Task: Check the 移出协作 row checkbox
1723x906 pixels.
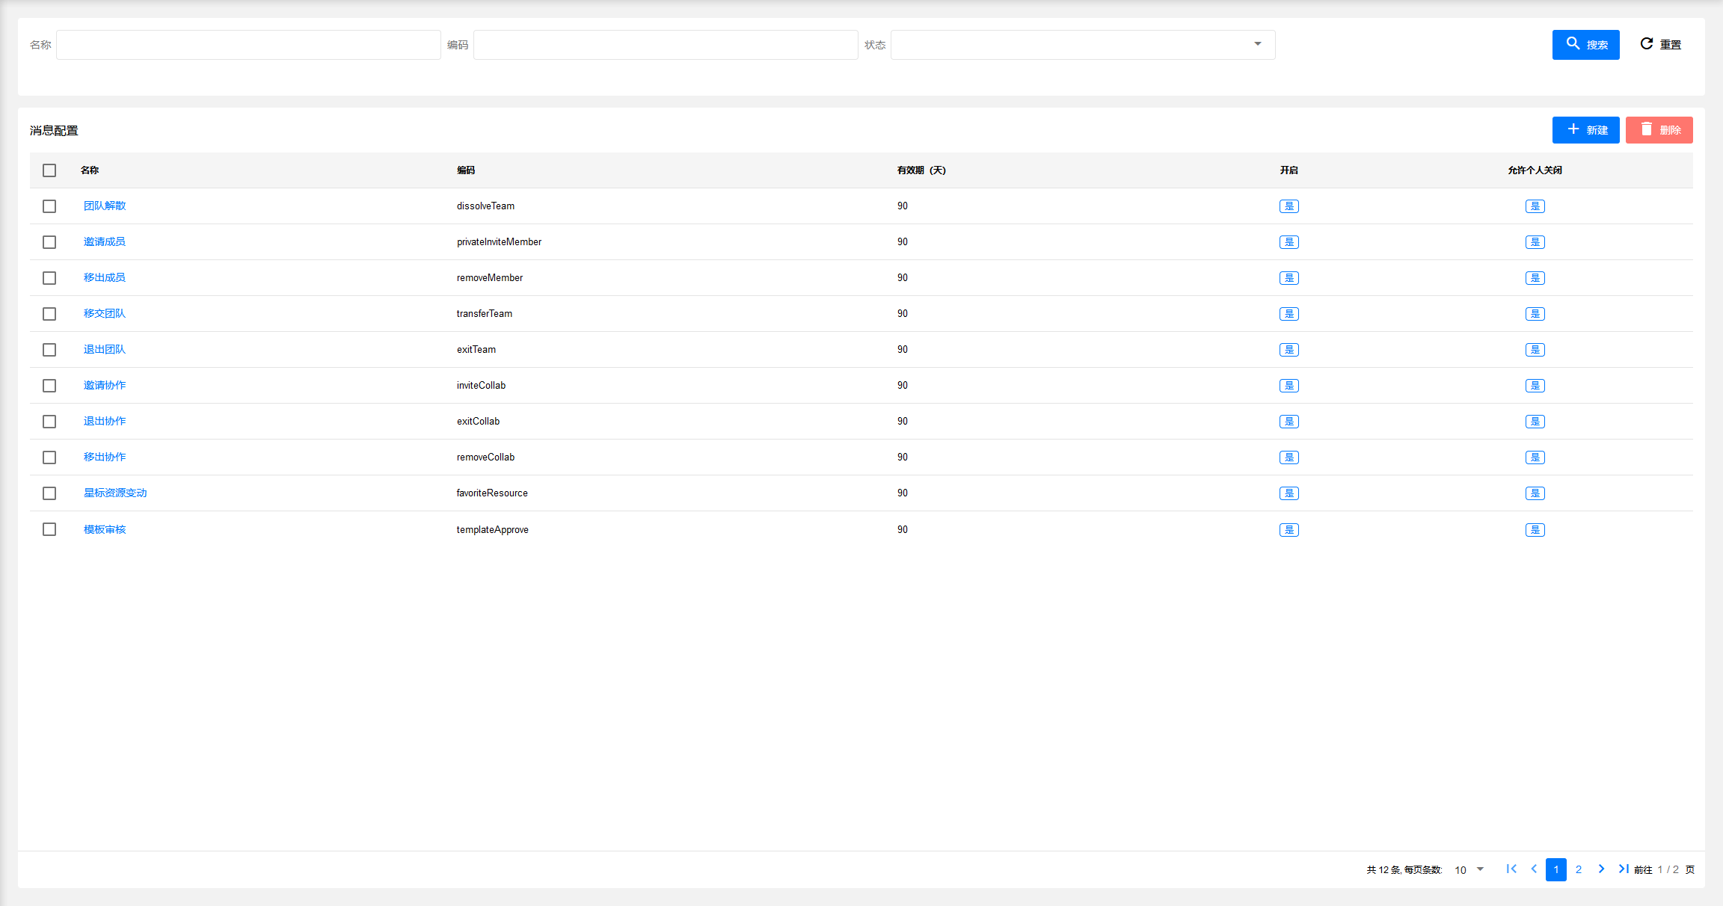Action: pyautogui.click(x=49, y=457)
